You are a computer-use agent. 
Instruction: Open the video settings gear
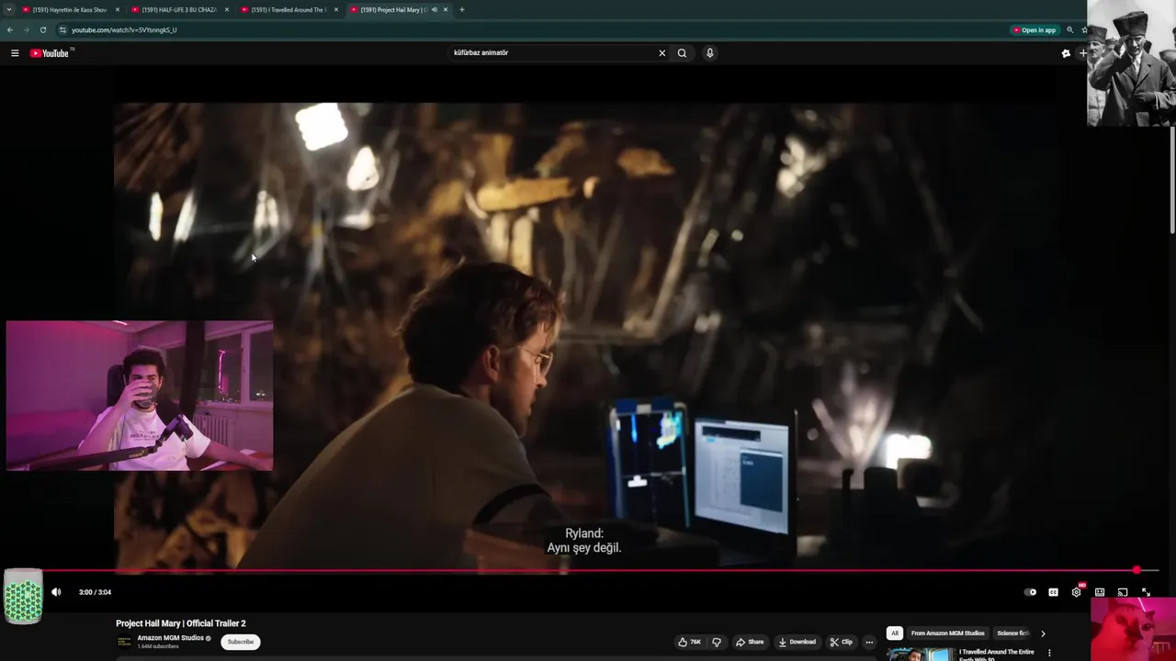tap(1076, 592)
